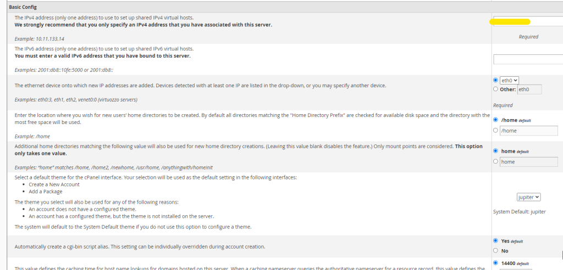Select 'No' for cgi-bin script alias
563x270 pixels.
point(496,250)
